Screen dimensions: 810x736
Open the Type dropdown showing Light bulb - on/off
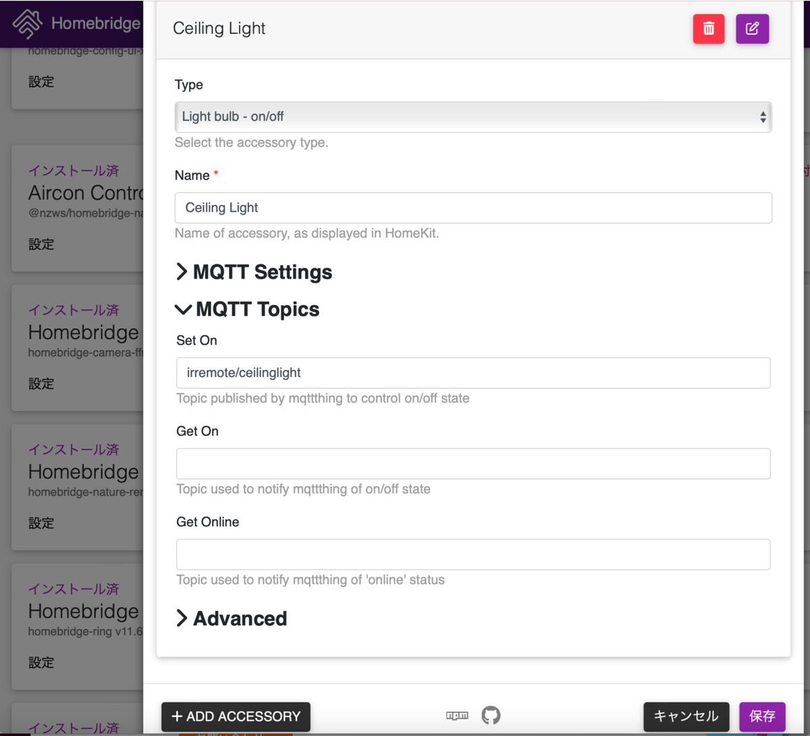(473, 117)
